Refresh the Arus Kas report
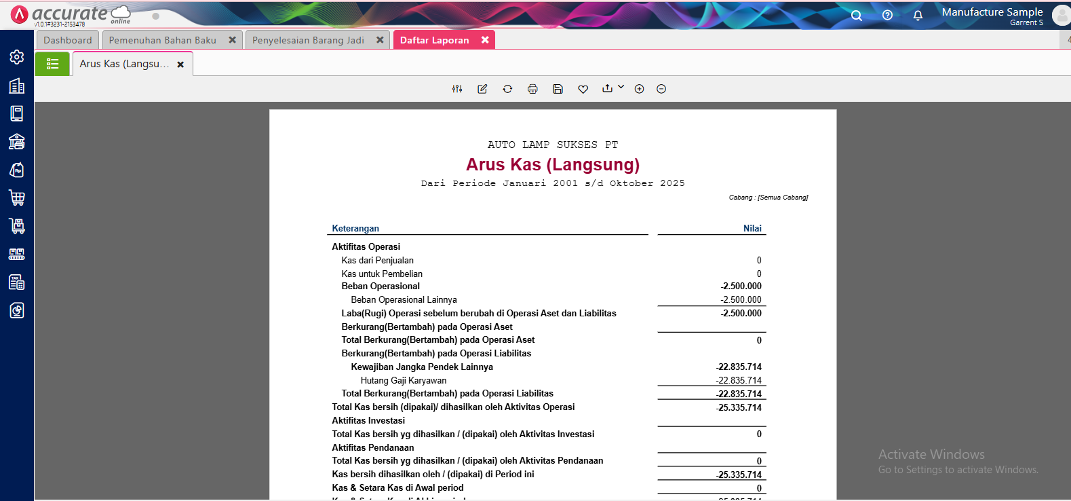Screen dimensions: 1071x501 click(507, 89)
